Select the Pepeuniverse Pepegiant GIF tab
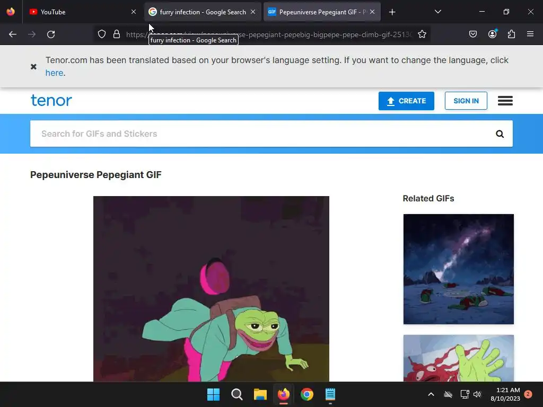Image resolution: width=543 pixels, height=407 pixels. (x=322, y=12)
